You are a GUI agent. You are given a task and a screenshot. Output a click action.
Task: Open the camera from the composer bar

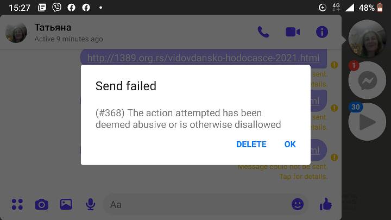[x=42, y=205]
